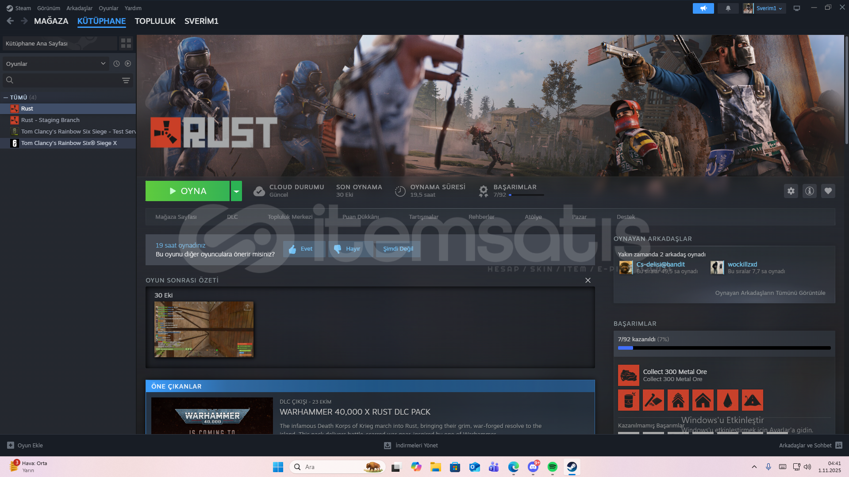Open Kütüphane Ana Sayfası
Viewport: 849px width, 477px height.
pyautogui.click(x=60, y=43)
